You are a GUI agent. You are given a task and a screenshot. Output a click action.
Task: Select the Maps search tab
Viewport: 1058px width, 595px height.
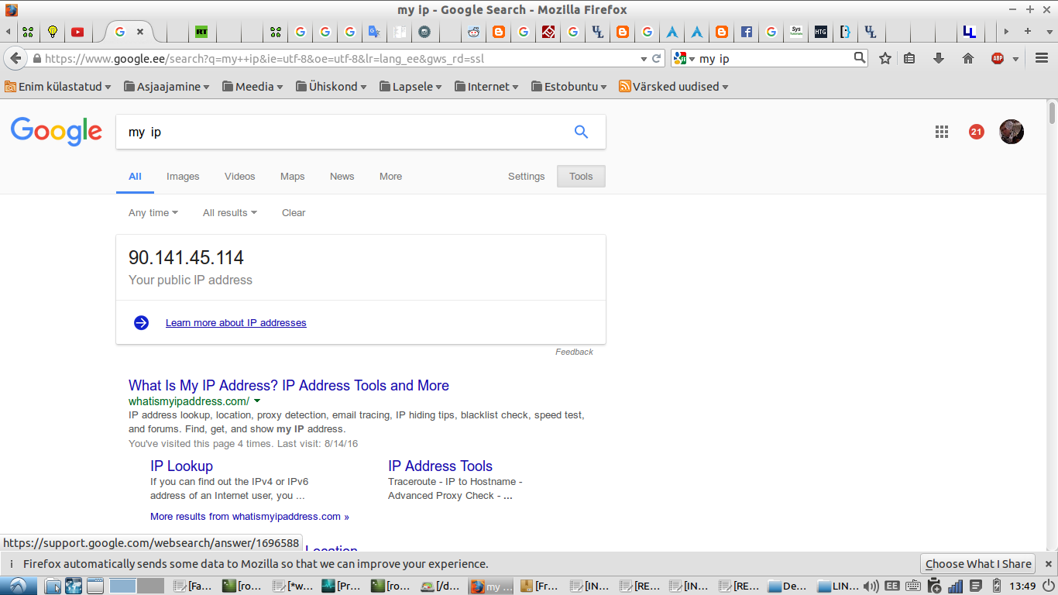(x=293, y=177)
